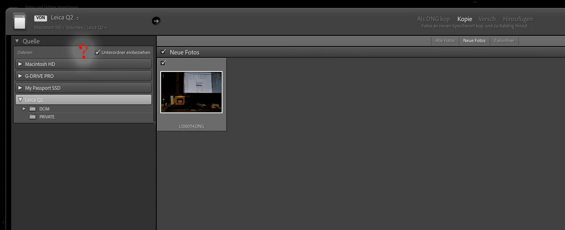Select the Macintosh HD row label
The image size is (565, 230).
[x=40, y=64]
